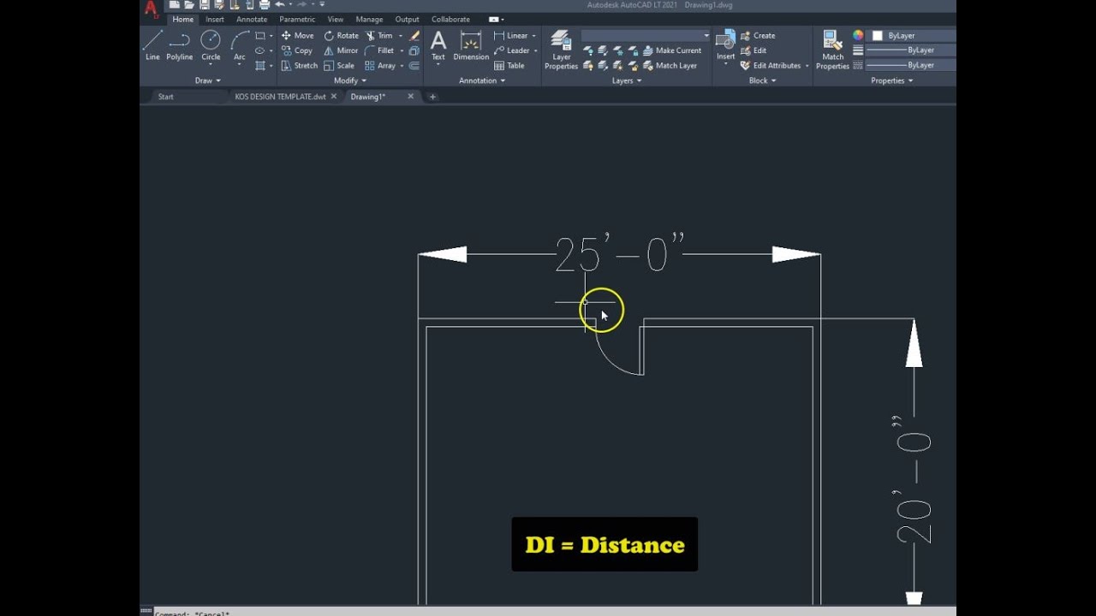Select the Dimension tool
The height and width of the screenshot is (616, 1096).
point(471,46)
